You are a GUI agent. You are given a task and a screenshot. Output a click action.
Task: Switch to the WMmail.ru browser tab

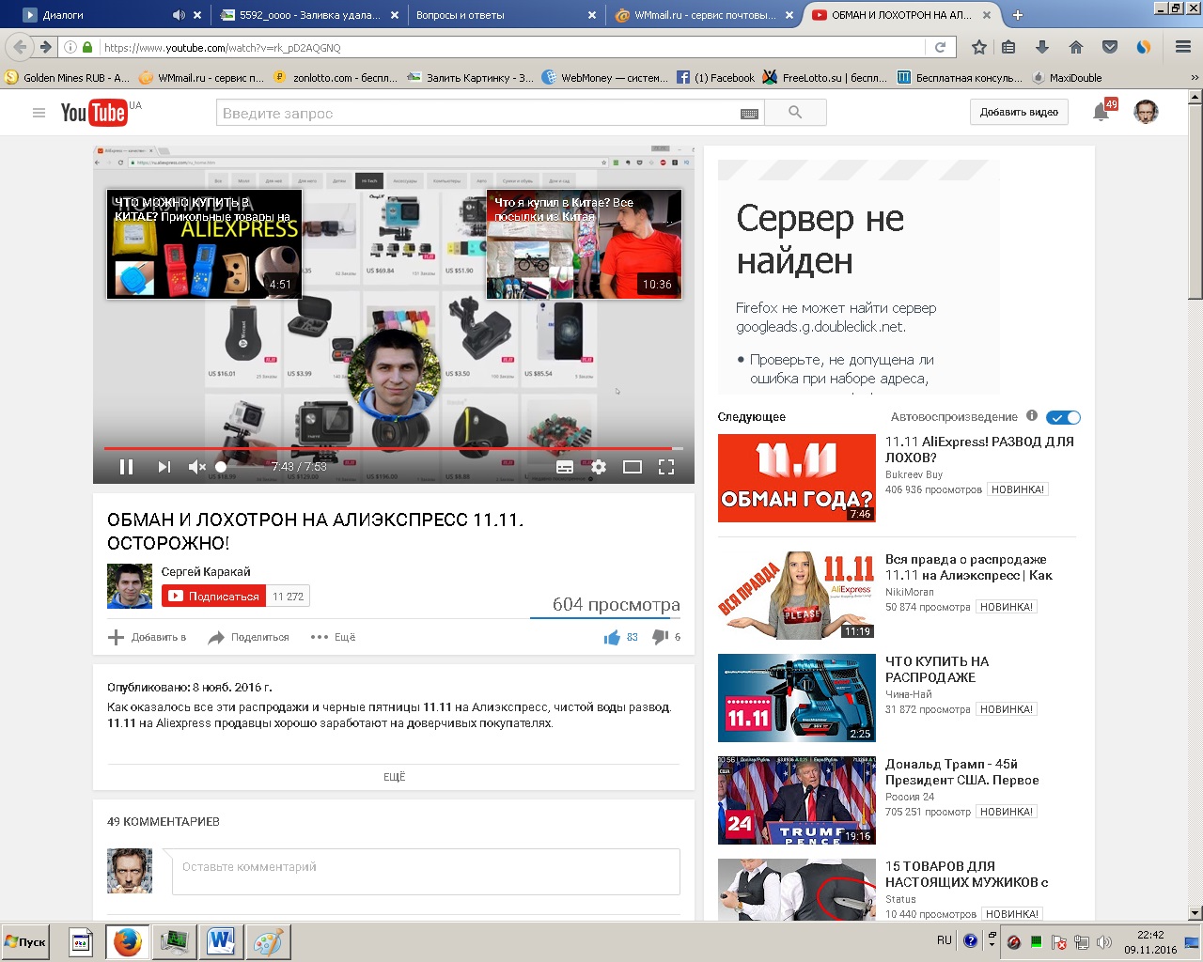[703, 15]
